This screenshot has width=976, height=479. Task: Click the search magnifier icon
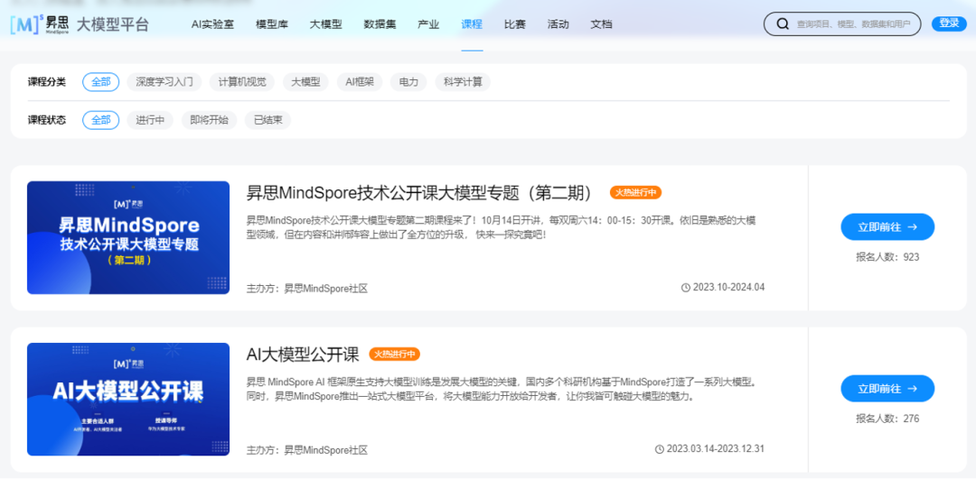[x=783, y=24]
